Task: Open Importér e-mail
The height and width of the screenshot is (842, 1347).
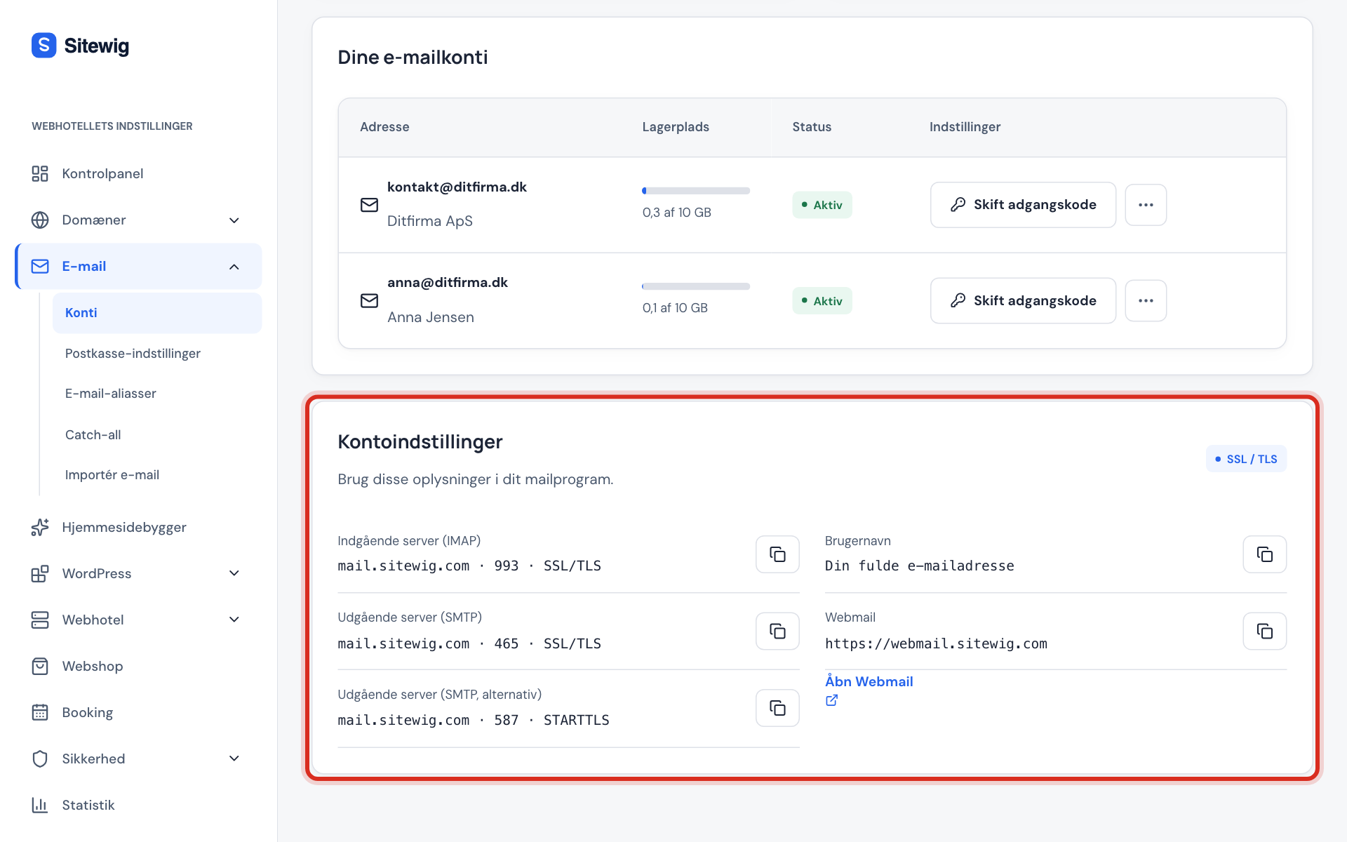Action: 112,474
